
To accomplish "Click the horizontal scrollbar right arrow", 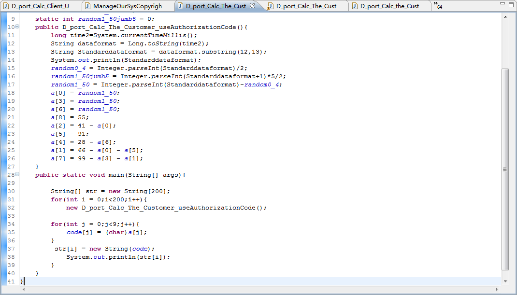I will [497, 289].
